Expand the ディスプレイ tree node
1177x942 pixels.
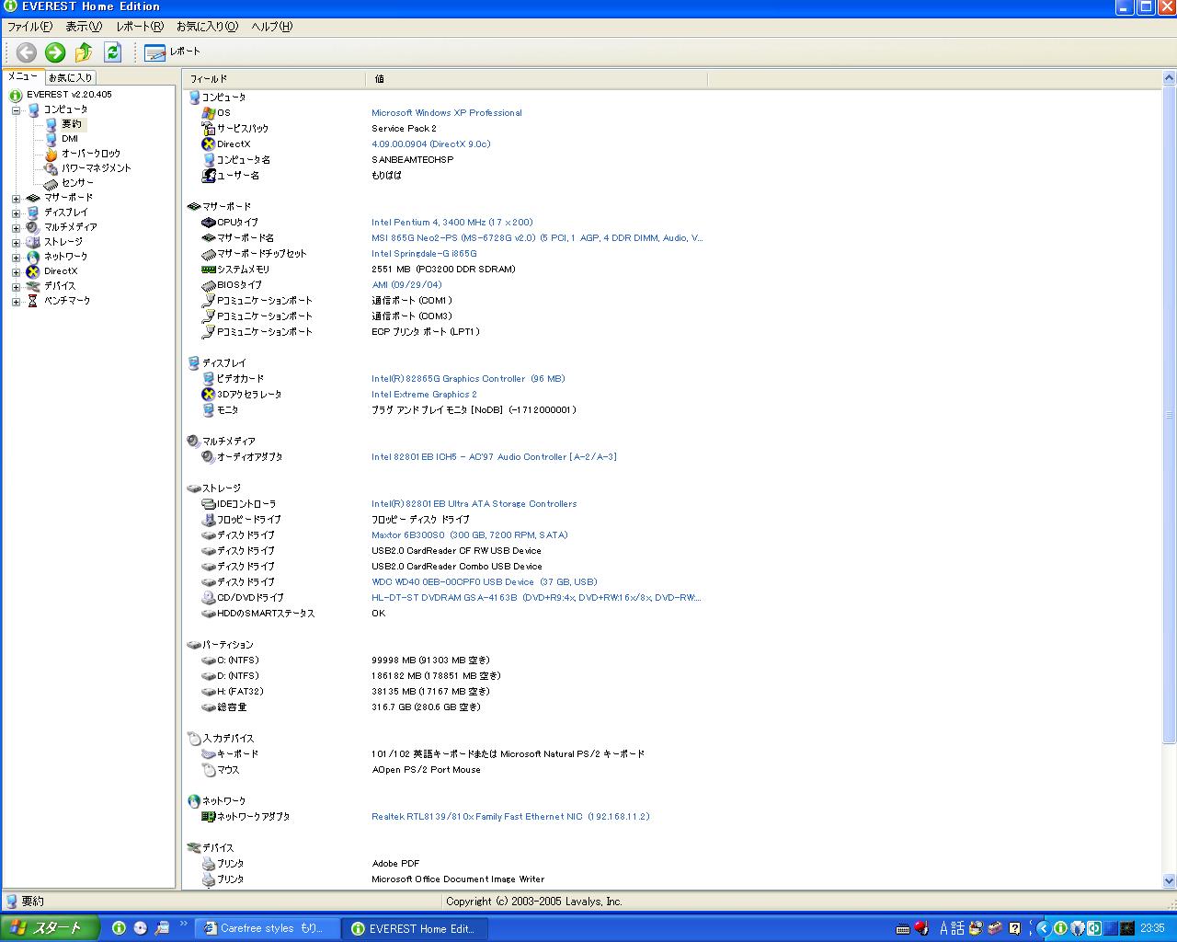[x=16, y=213]
